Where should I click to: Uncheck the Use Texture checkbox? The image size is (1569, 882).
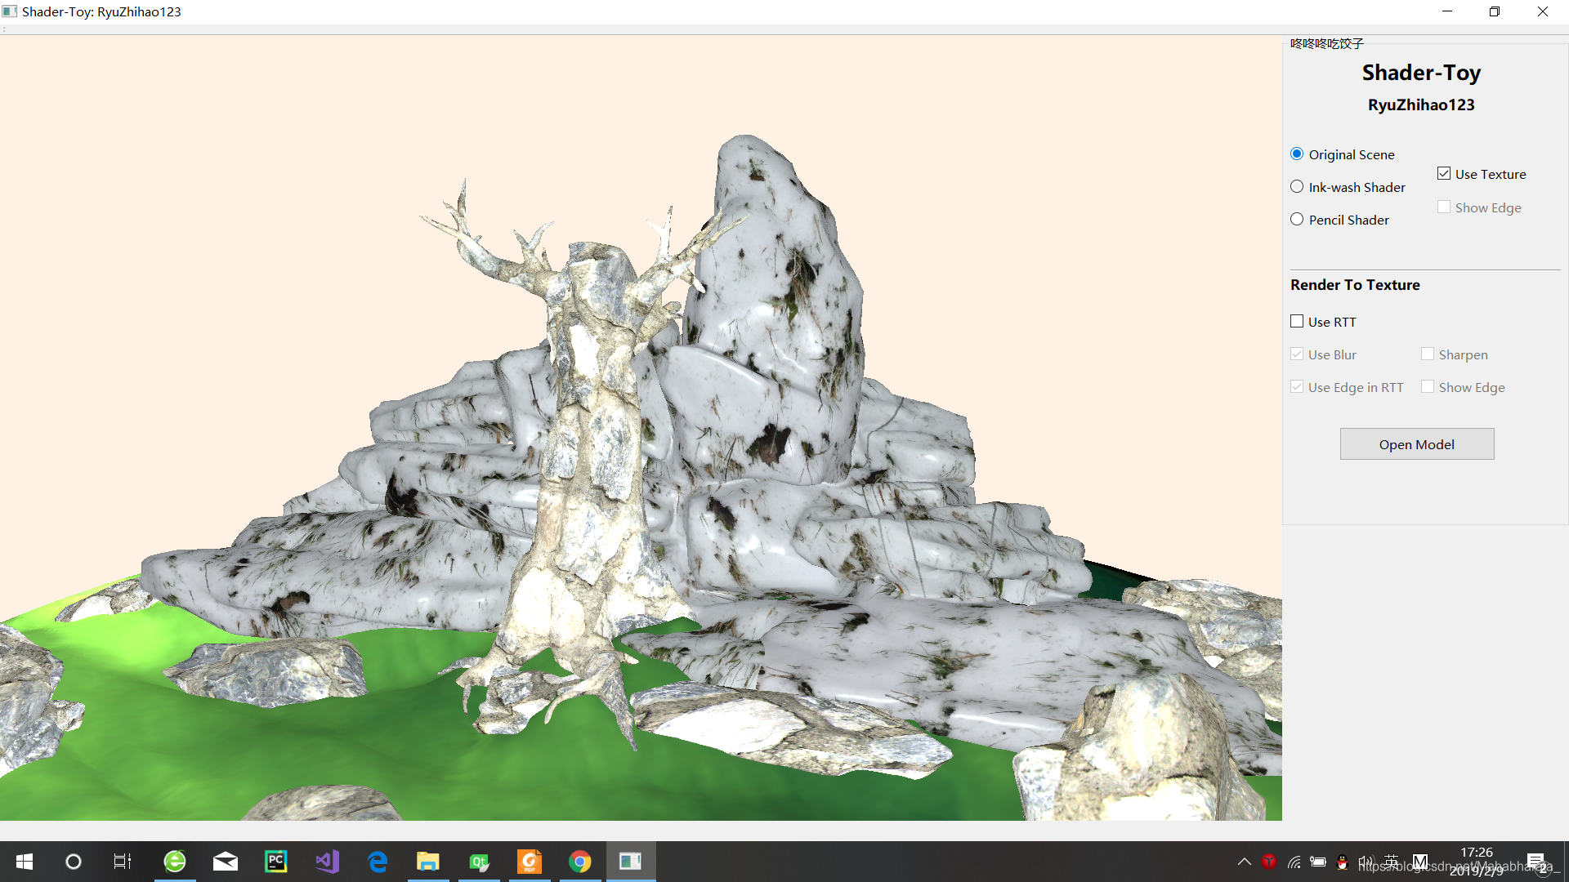tap(1444, 174)
